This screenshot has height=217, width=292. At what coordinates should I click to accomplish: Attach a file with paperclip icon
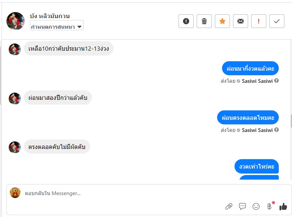tap(228, 206)
